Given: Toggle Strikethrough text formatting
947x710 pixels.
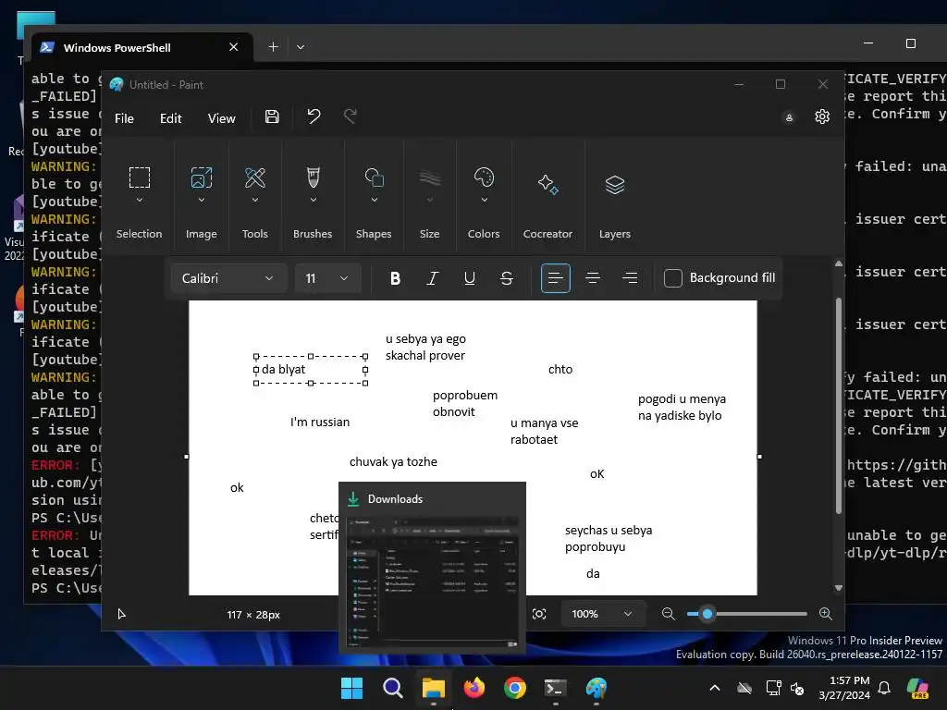Looking at the screenshot, I should [x=507, y=277].
